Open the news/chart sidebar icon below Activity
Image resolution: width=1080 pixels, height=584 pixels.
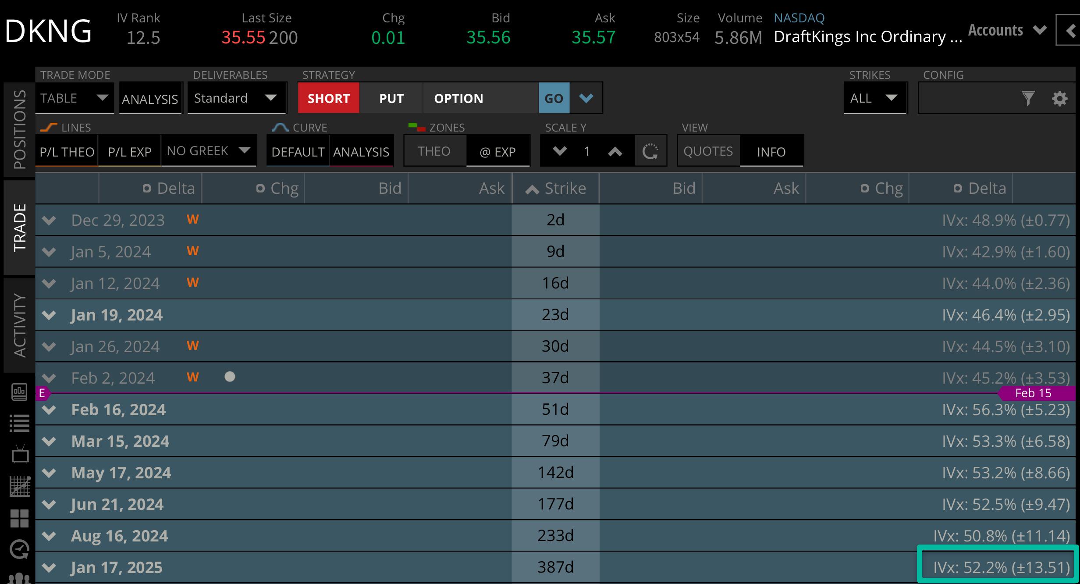pyautogui.click(x=19, y=392)
